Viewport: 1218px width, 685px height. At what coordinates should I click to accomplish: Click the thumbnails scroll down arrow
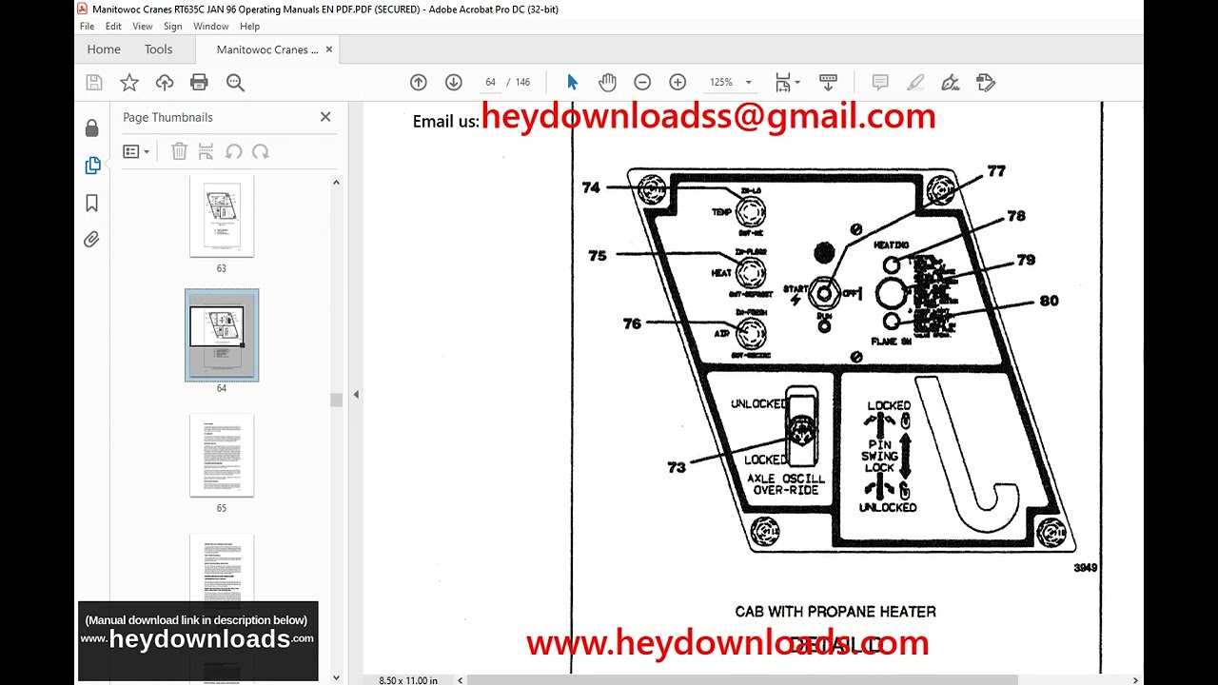pyautogui.click(x=336, y=678)
